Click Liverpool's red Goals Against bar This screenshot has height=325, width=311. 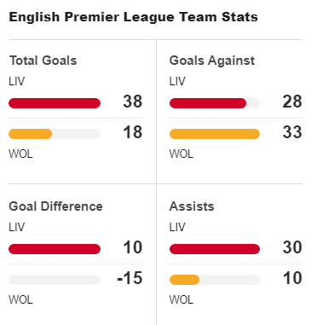pyautogui.click(x=208, y=103)
